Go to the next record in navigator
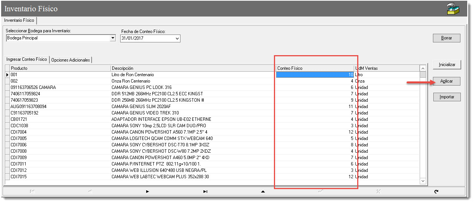Image resolution: width=474 pixels, height=203 pixels. (x=147, y=191)
